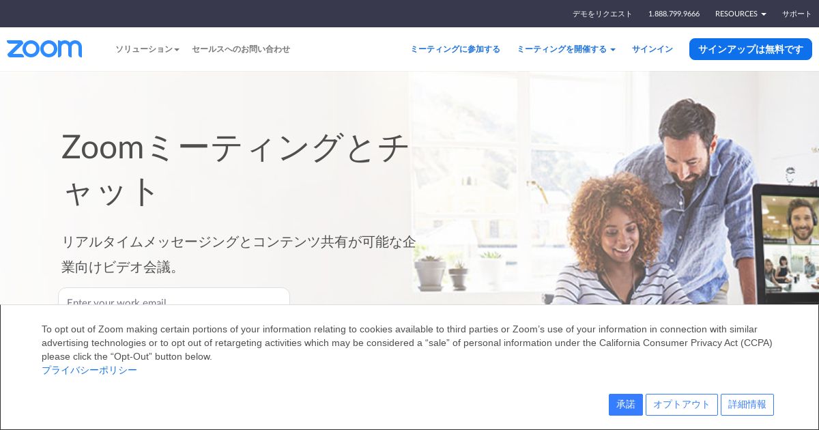Click the phone number 1.888.799.9666
The width and height of the screenshot is (819, 430).
pyautogui.click(x=674, y=14)
